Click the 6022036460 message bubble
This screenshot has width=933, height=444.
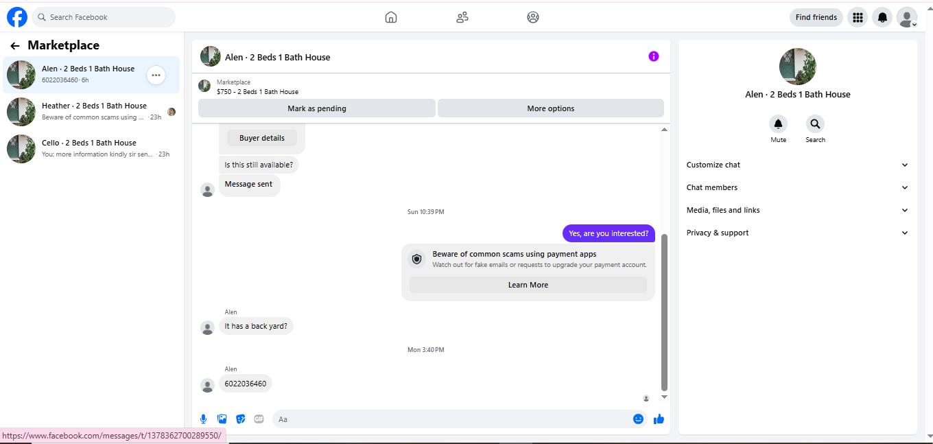pyautogui.click(x=246, y=384)
